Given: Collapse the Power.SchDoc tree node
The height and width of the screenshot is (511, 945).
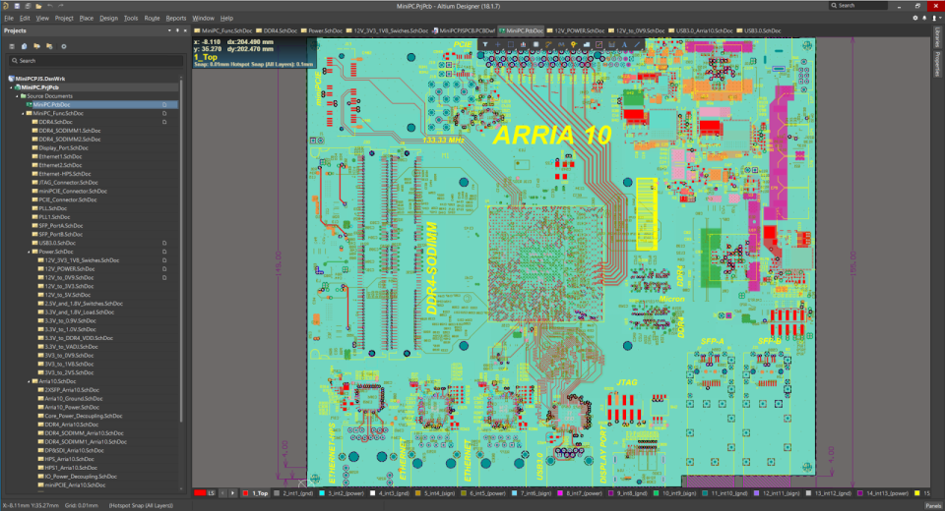Looking at the screenshot, I should (29, 251).
